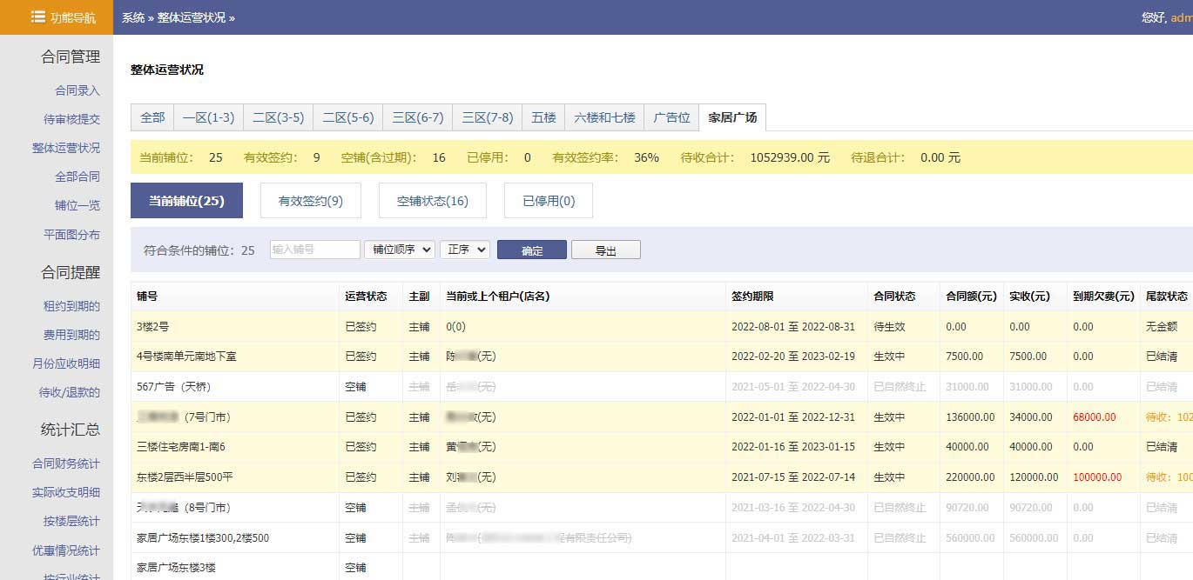
Task: Click 家居广场东楼1楼300,2楼500 row name
Action: [203, 538]
